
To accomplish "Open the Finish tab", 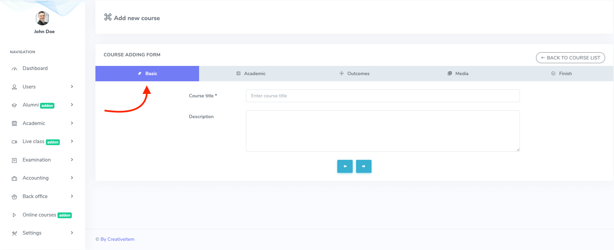I will [562, 73].
